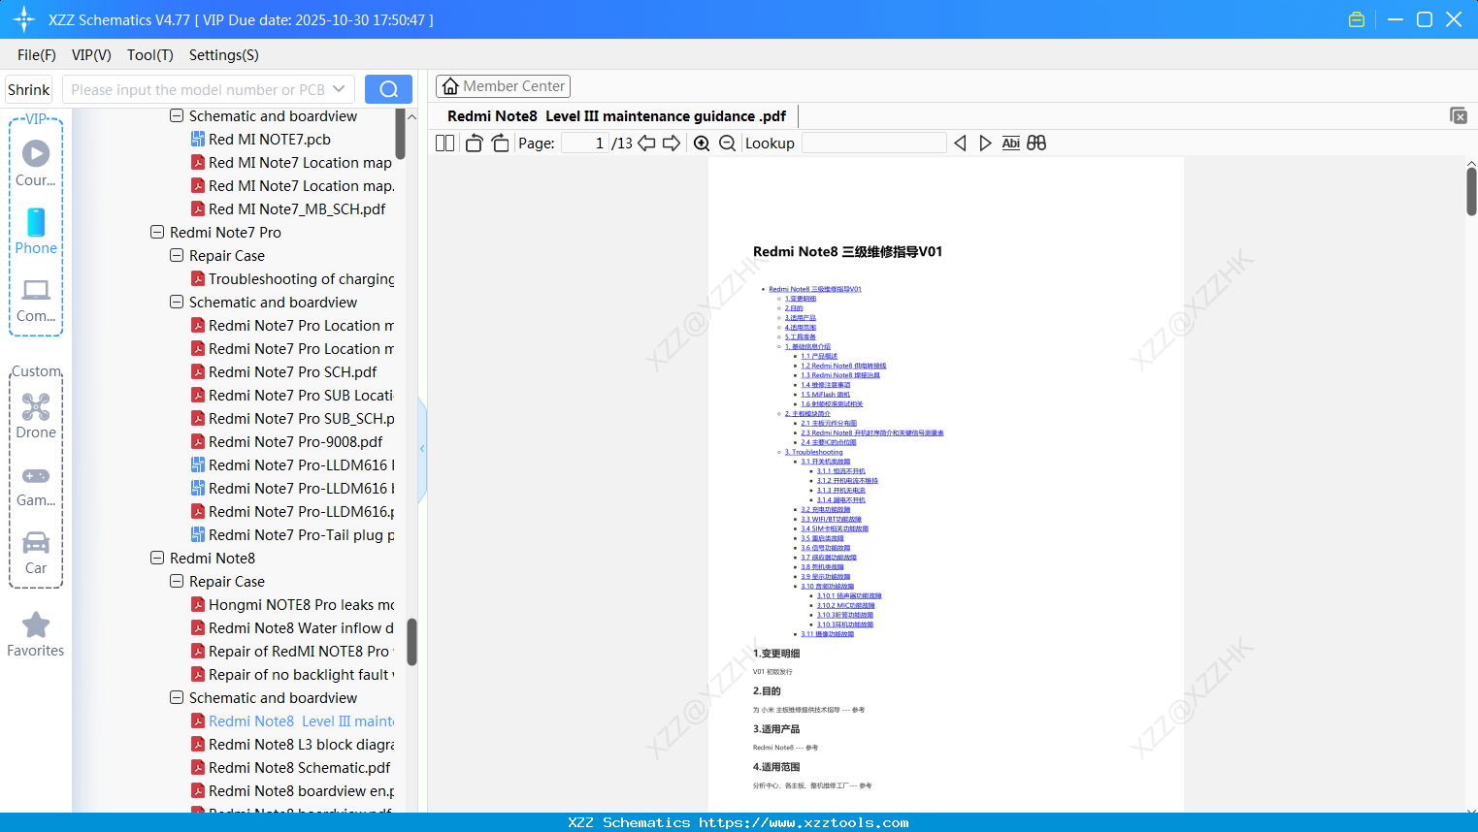The image size is (1478, 832).
Task: Collapse the Redmi Note8 tree node
Action: click(x=157, y=559)
